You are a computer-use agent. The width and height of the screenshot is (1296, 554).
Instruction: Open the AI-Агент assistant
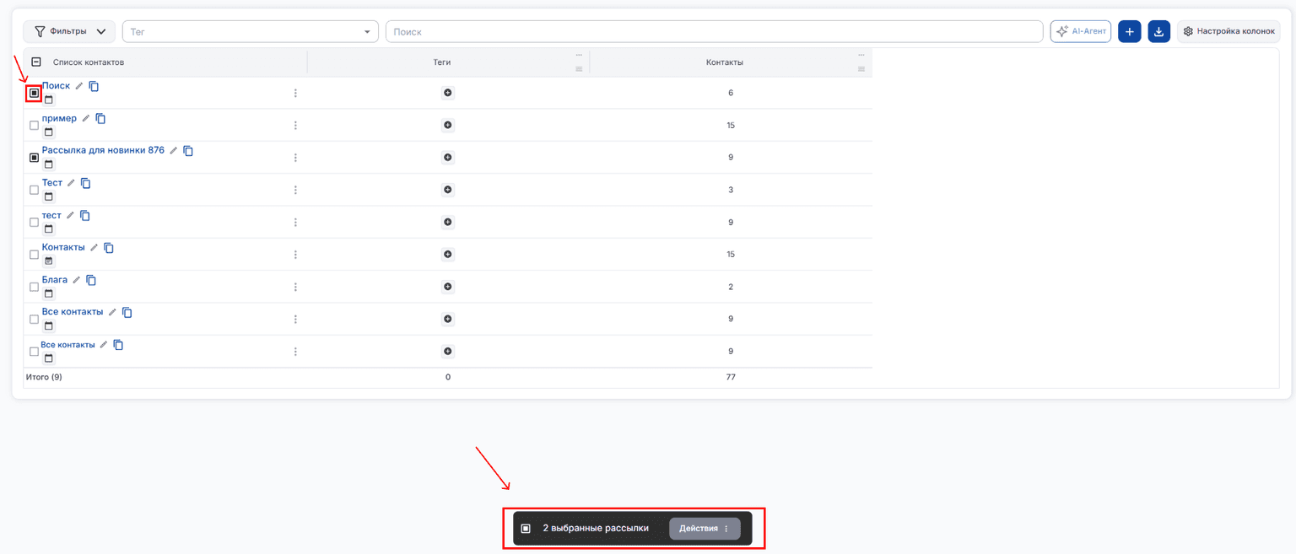1081,31
